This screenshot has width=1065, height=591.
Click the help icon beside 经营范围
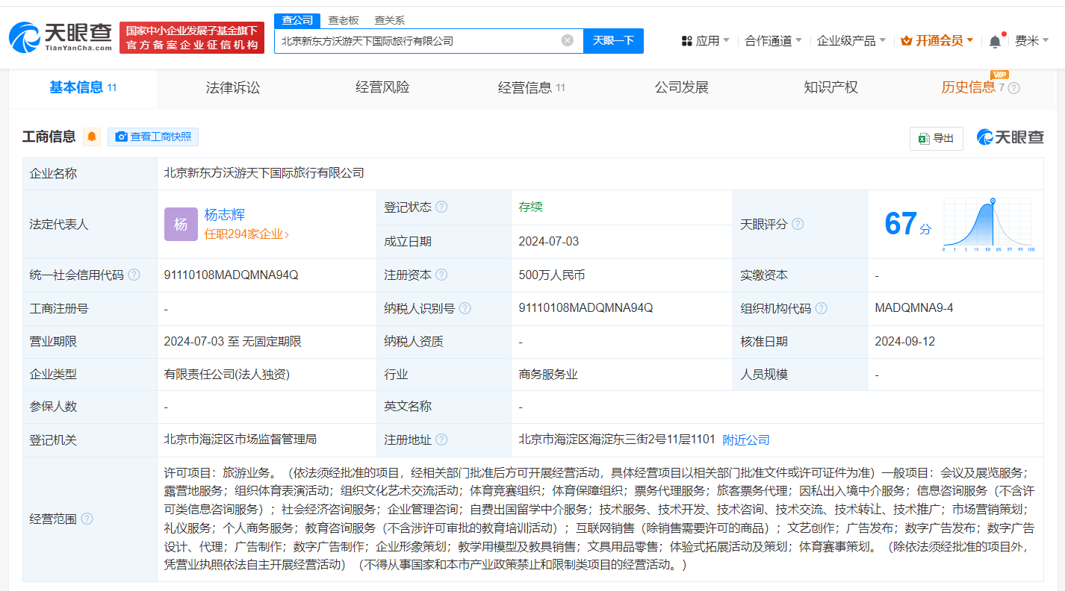(88, 519)
